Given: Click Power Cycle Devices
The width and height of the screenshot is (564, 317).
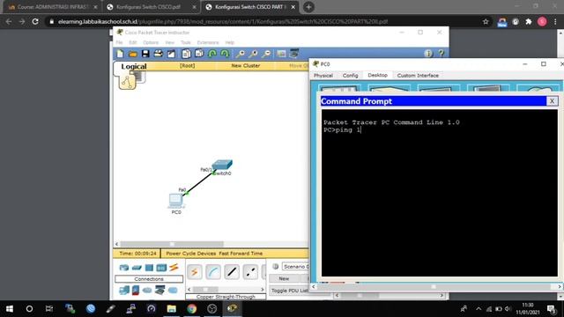Looking at the screenshot, I should click(x=190, y=254).
